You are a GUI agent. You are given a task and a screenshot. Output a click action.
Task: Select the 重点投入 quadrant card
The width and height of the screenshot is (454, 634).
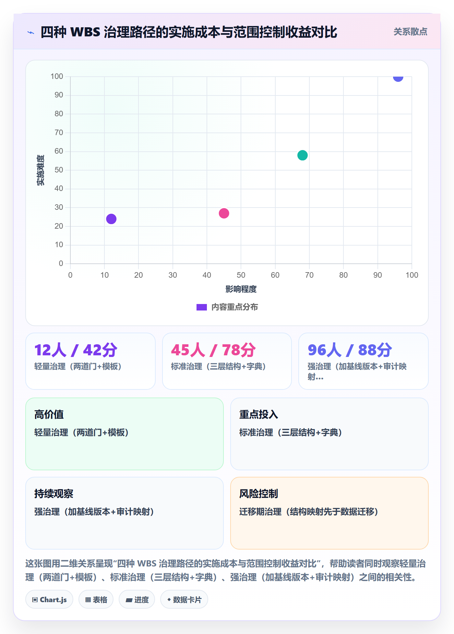[x=329, y=434]
